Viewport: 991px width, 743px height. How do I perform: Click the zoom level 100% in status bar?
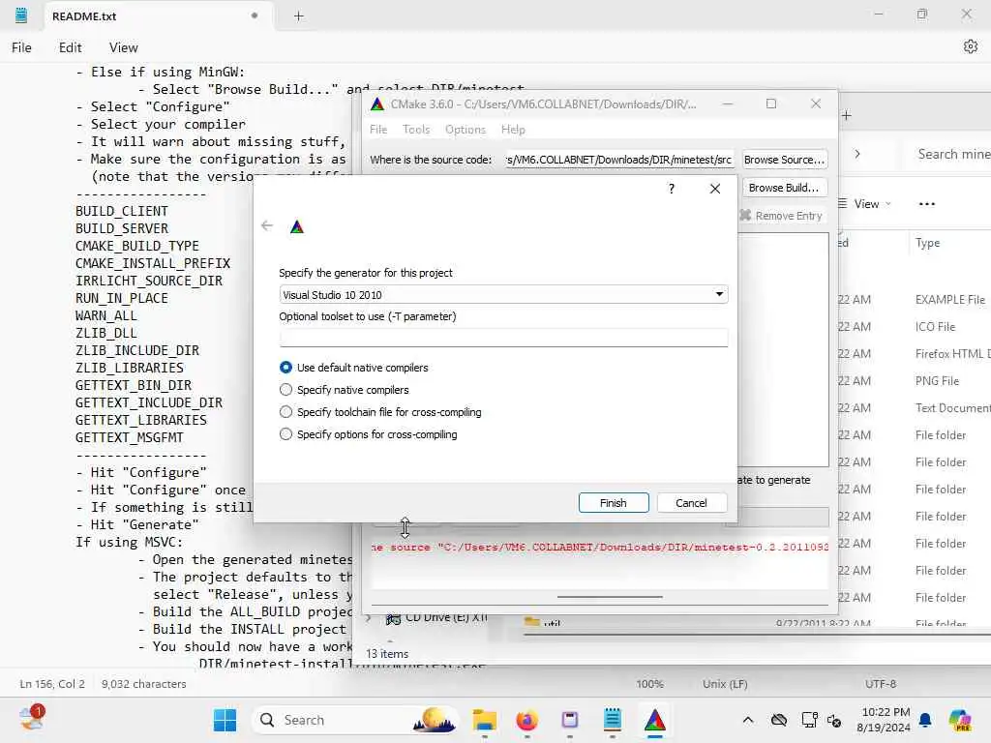[x=649, y=684]
